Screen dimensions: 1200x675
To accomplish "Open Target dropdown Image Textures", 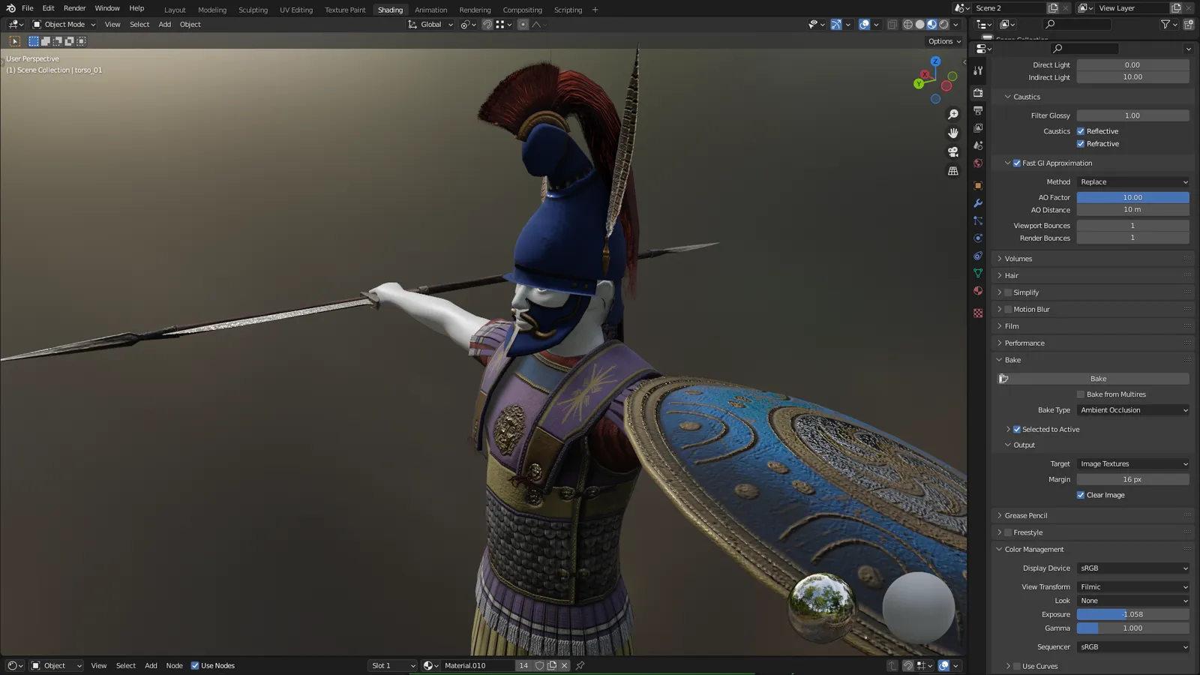I will point(1133,464).
